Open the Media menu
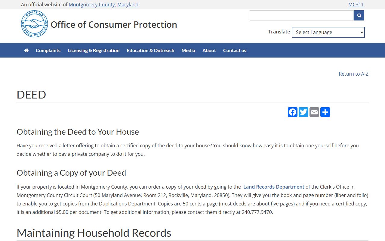 pyautogui.click(x=188, y=50)
